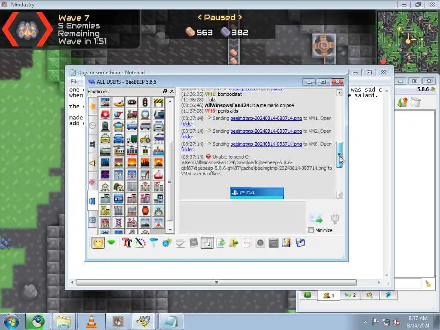
Task: Show hidden tray icons arrow
Action: coord(365,322)
